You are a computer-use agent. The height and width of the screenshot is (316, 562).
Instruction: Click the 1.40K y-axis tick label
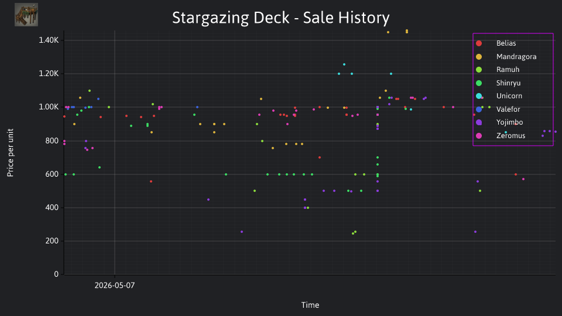tap(49, 40)
